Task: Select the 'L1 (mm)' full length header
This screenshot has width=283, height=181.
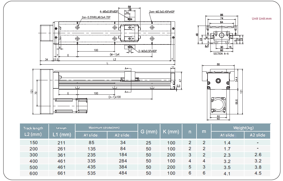Action: [x=62, y=132]
